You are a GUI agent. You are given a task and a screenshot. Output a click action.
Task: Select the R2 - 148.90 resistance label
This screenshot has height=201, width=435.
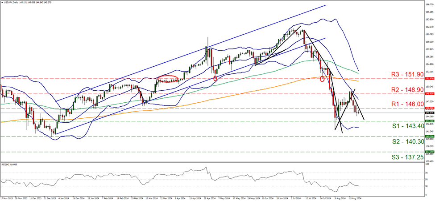[406, 89]
